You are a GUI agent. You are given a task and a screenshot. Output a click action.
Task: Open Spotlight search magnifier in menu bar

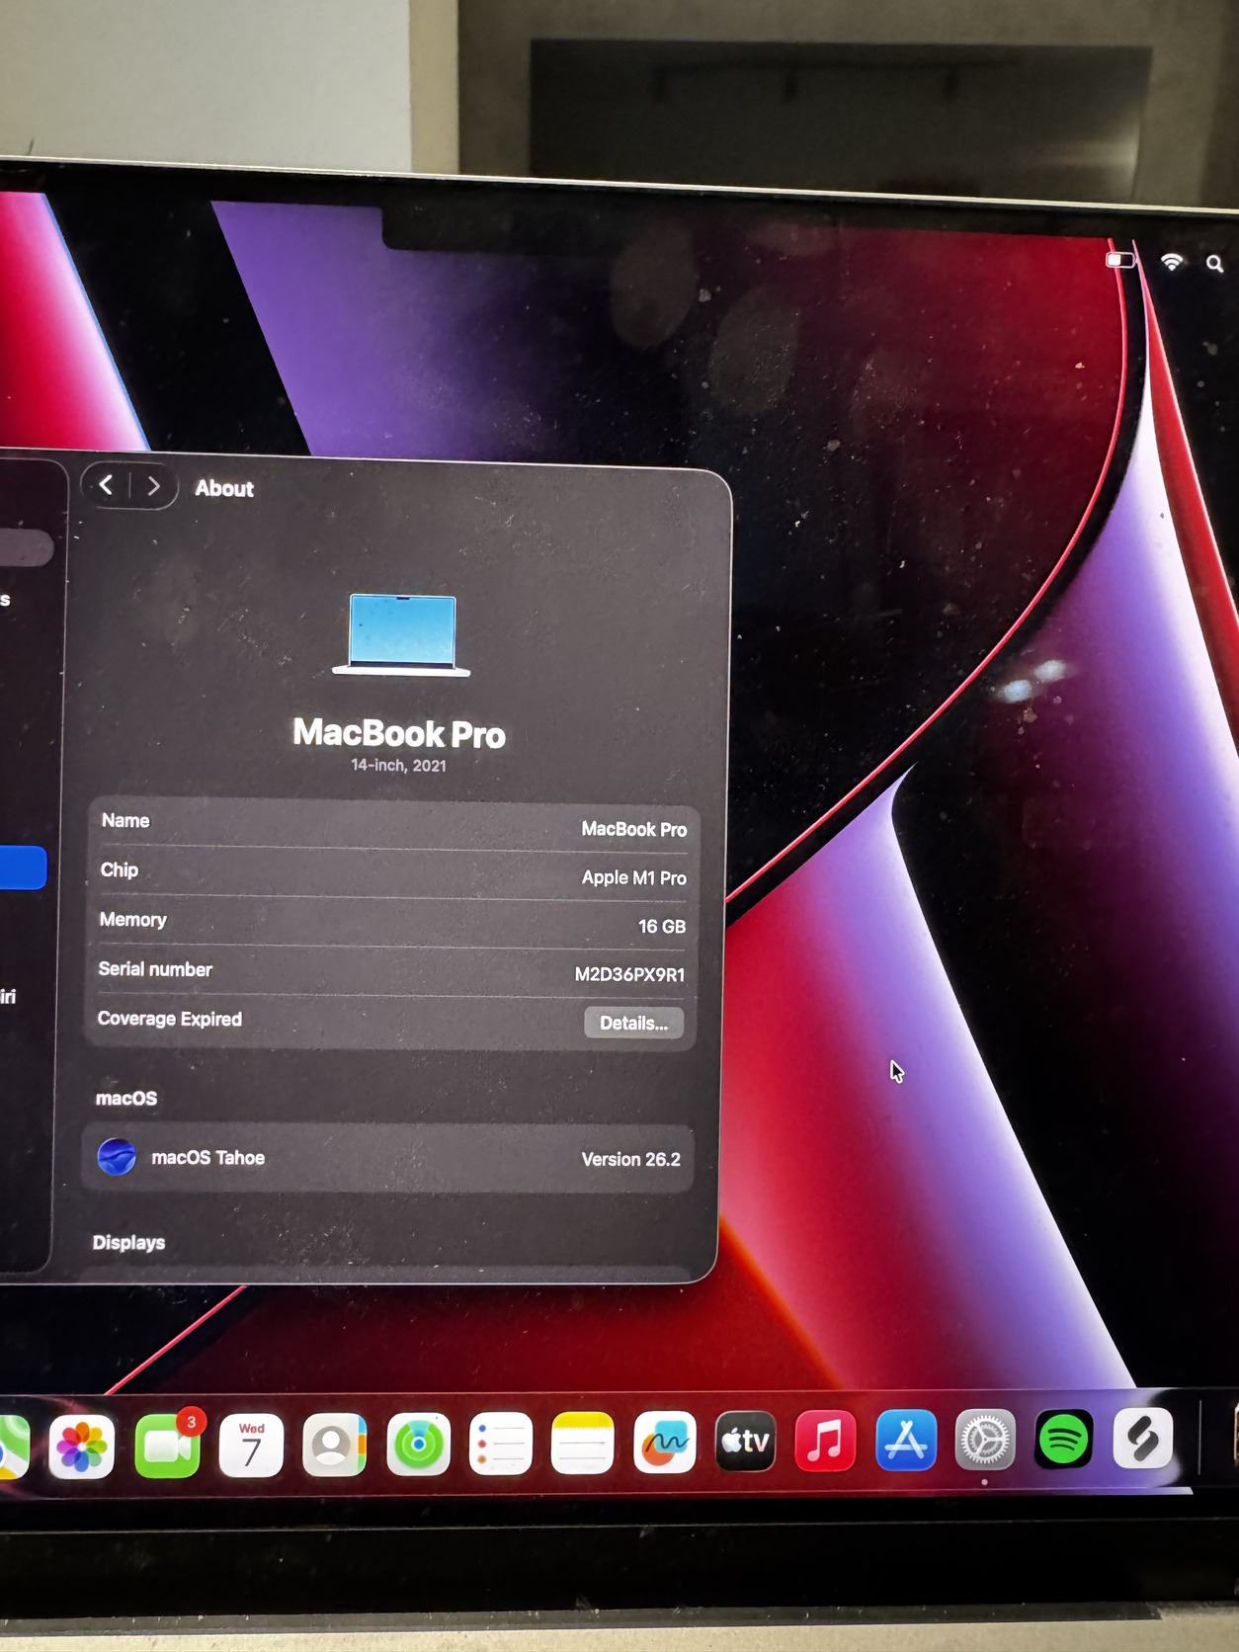(x=1215, y=263)
